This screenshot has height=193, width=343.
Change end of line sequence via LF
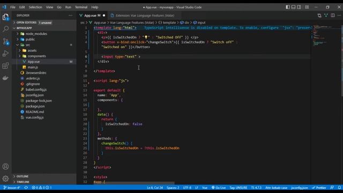197,188
